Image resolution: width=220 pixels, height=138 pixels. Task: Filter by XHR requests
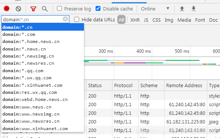pos(135,20)
